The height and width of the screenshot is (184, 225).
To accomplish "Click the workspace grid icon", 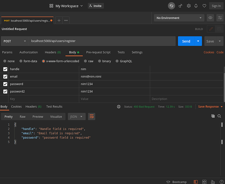I will [x=51, y=6].
